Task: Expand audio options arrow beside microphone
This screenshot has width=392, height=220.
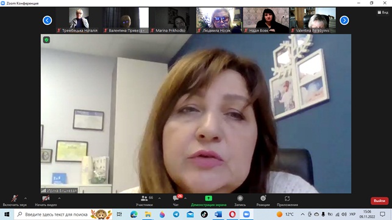Action: coord(26,198)
